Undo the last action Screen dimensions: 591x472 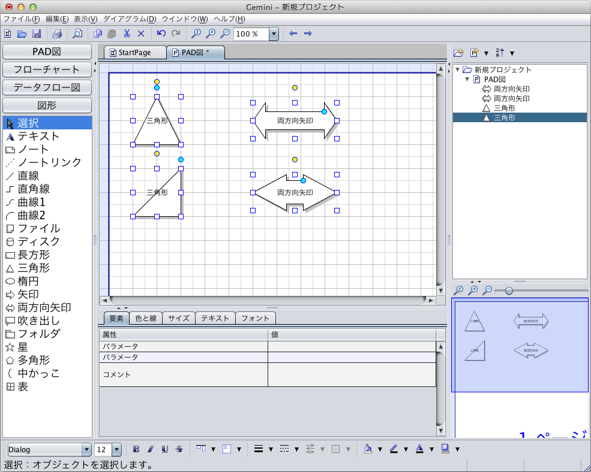click(x=161, y=33)
